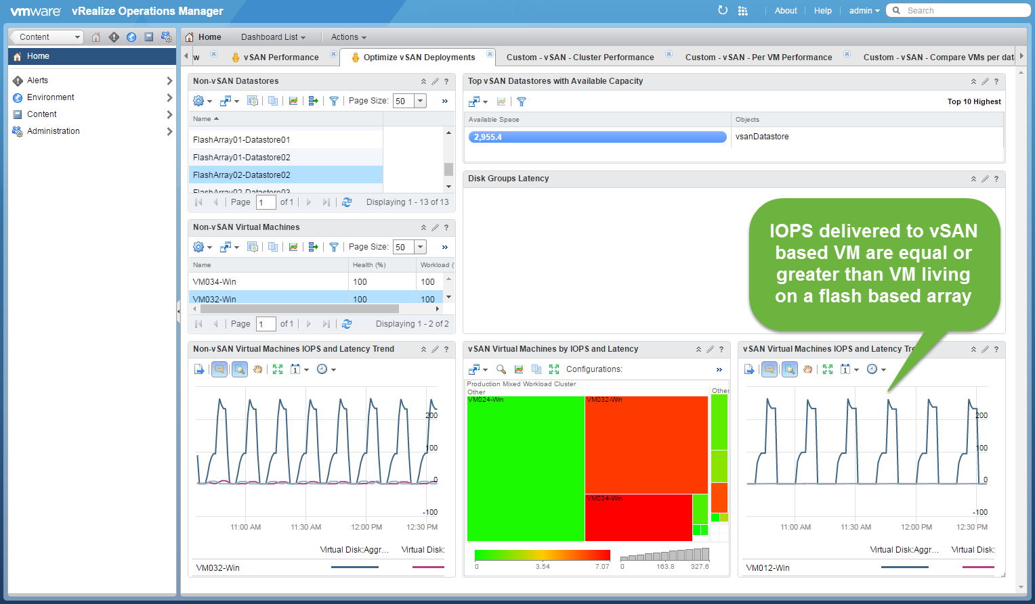This screenshot has width=1035, height=604.
Task: Open the Page Size dropdown in Non-vSAN Datastores
Action: click(421, 101)
